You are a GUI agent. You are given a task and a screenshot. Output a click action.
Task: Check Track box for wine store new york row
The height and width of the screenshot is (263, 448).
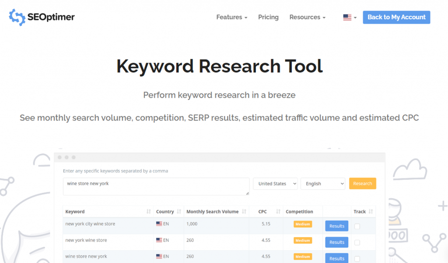[x=357, y=258]
